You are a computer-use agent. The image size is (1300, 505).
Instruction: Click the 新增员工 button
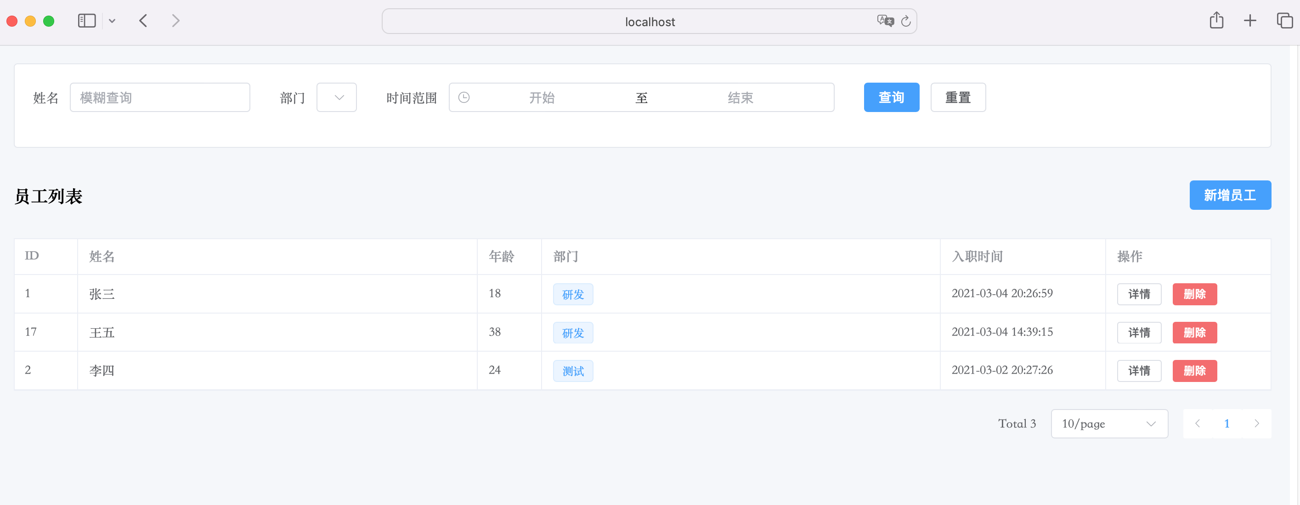click(x=1230, y=195)
